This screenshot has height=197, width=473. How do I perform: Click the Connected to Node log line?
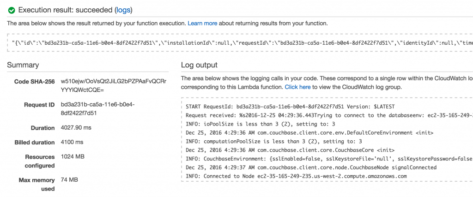[296, 176]
